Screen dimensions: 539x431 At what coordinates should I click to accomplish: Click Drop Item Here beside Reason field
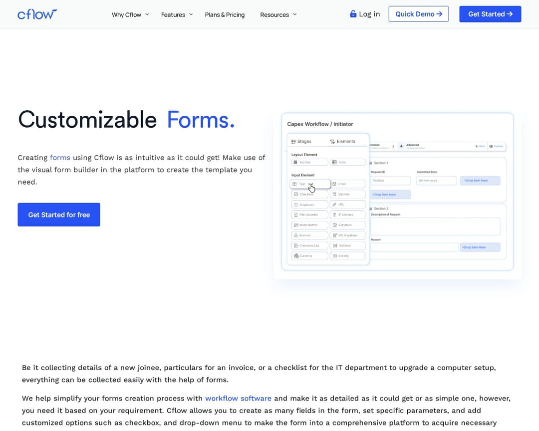[x=480, y=247]
